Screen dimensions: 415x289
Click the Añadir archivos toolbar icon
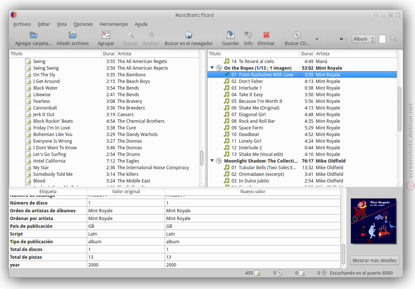tap(72, 35)
